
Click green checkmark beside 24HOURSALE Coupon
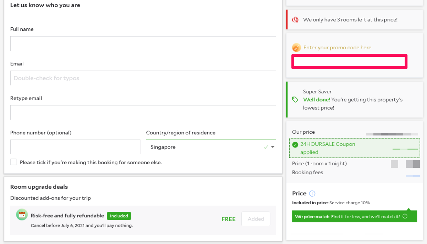(x=295, y=144)
